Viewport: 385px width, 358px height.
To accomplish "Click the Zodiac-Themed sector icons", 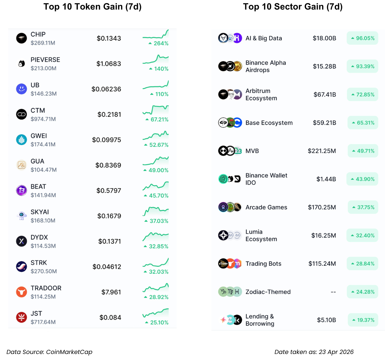I will [x=230, y=292].
